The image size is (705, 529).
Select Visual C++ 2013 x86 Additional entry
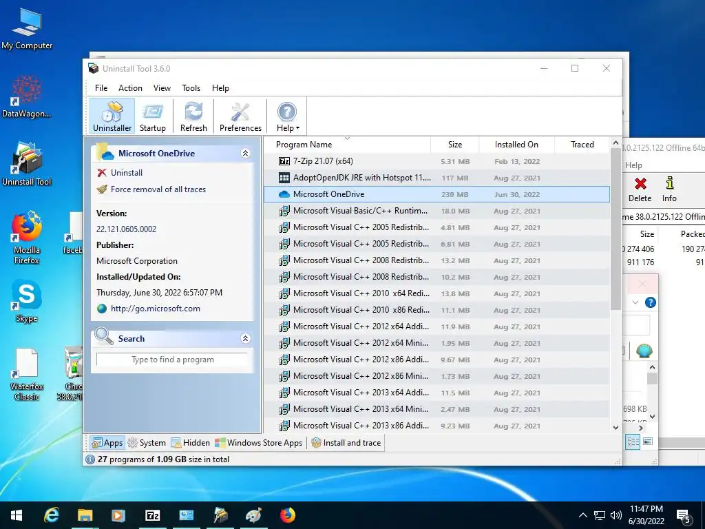coord(436,426)
